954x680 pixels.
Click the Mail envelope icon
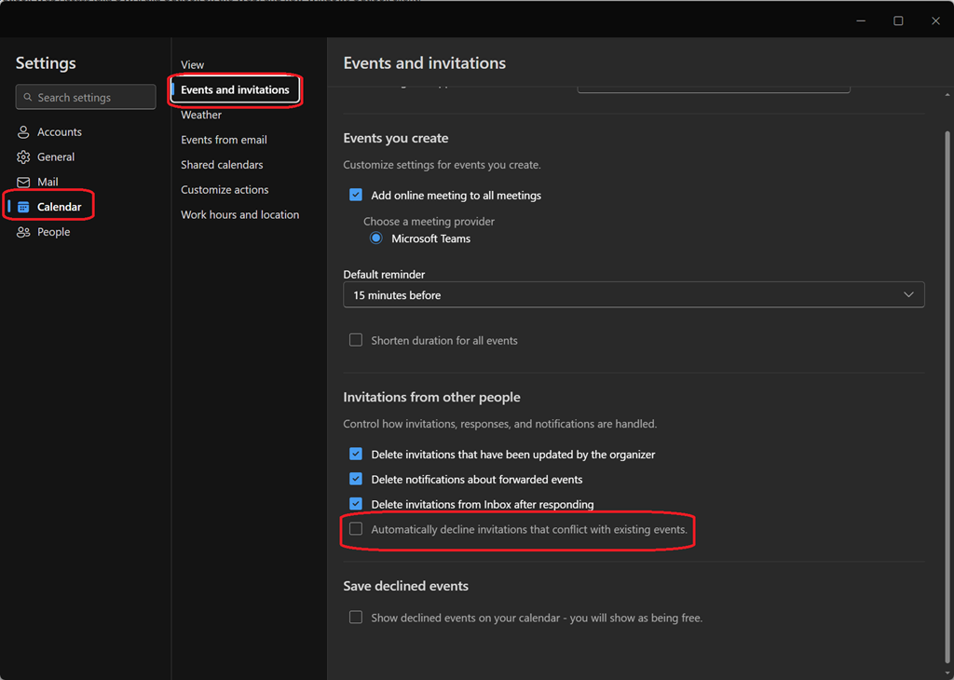pyautogui.click(x=24, y=183)
